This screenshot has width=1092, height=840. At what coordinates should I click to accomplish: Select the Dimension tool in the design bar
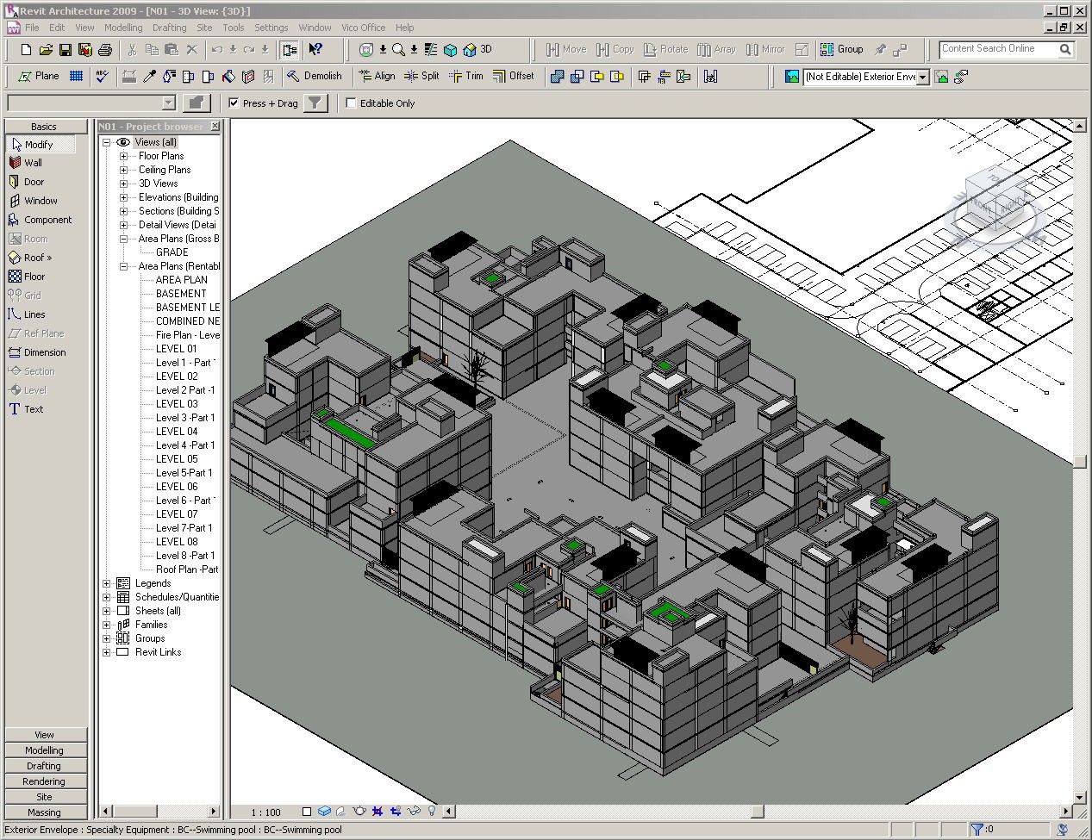(37, 352)
